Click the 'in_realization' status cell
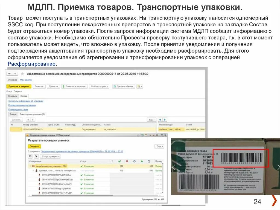Image resolution: width=280 pixels, height=210 pixels. tap(110, 129)
